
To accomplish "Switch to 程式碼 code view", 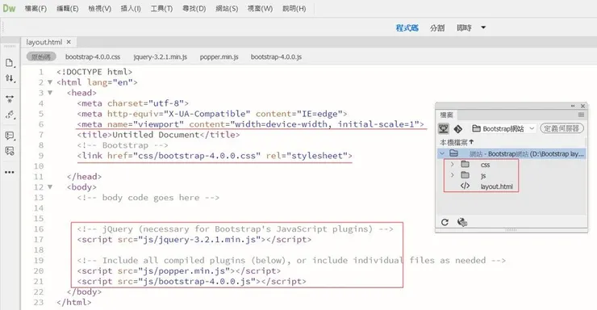I will pos(407,27).
